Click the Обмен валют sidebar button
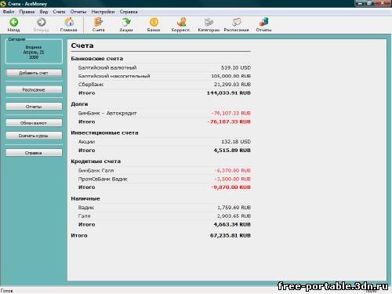Viewport: 392px width, 294px height. click(34, 122)
